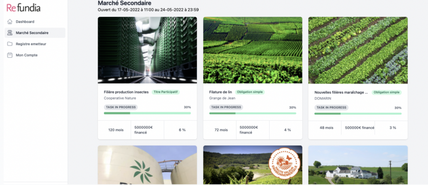Click the DOMARIN card's TASK IN PROGRESS badge
The width and height of the screenshot is (428, 185).
click(x=331, y=108)
